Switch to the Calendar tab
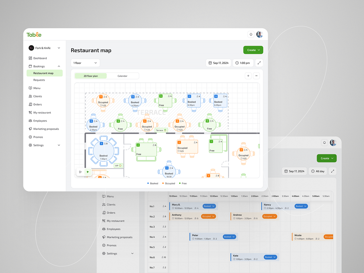This screenshot has height=273, width=364. [123, 76]
